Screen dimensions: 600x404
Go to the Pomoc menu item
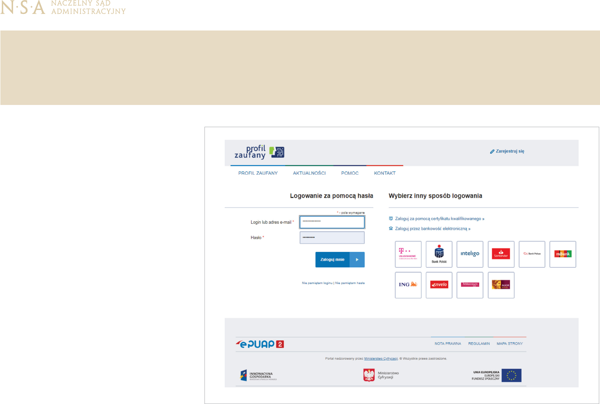(350, 173)
